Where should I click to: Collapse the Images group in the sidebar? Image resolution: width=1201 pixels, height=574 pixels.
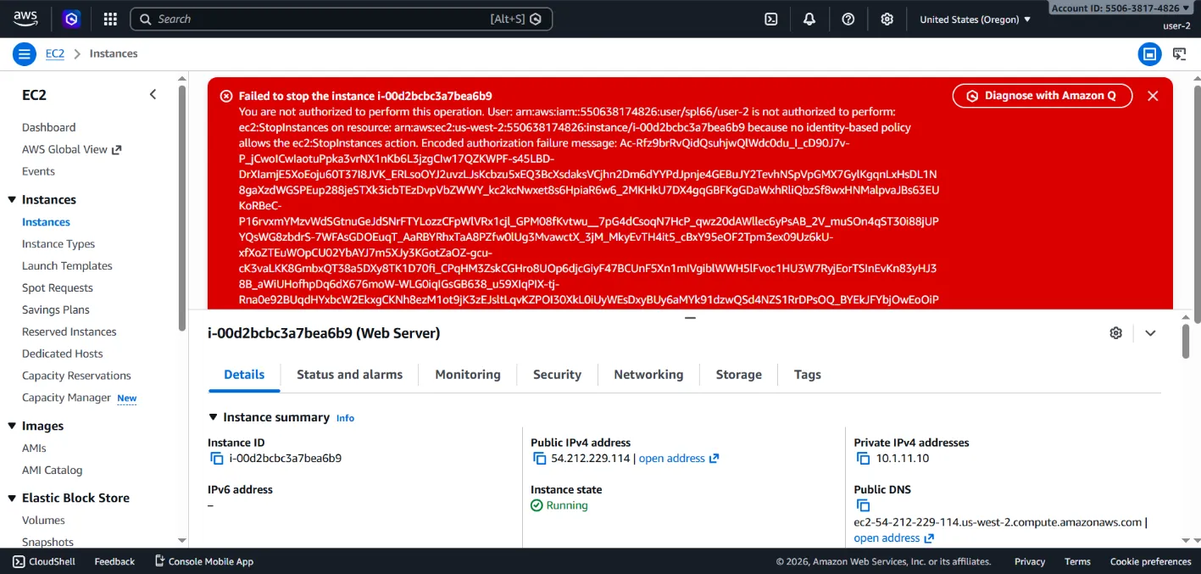(12, 426)
